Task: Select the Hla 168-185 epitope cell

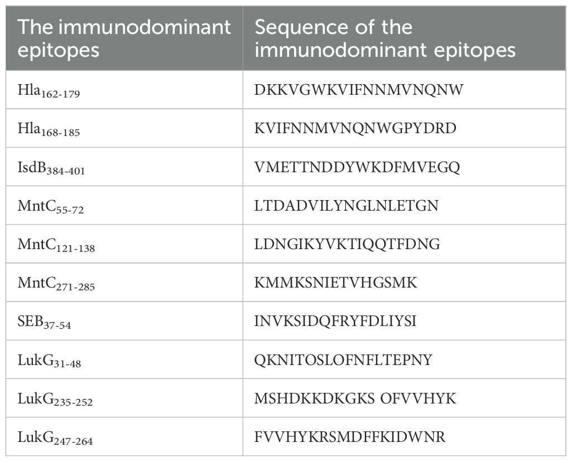Action: 49,129
